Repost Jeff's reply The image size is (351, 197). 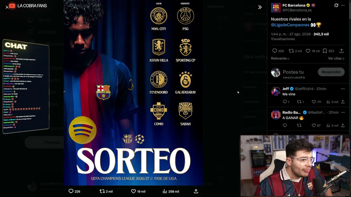pyautogui.click(x=299, y=102)
